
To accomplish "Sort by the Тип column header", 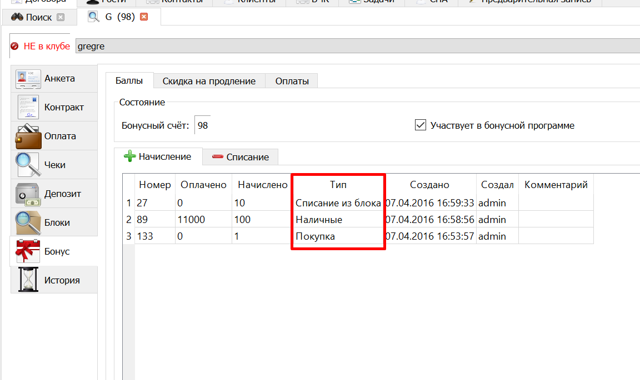I will [338, 185].
